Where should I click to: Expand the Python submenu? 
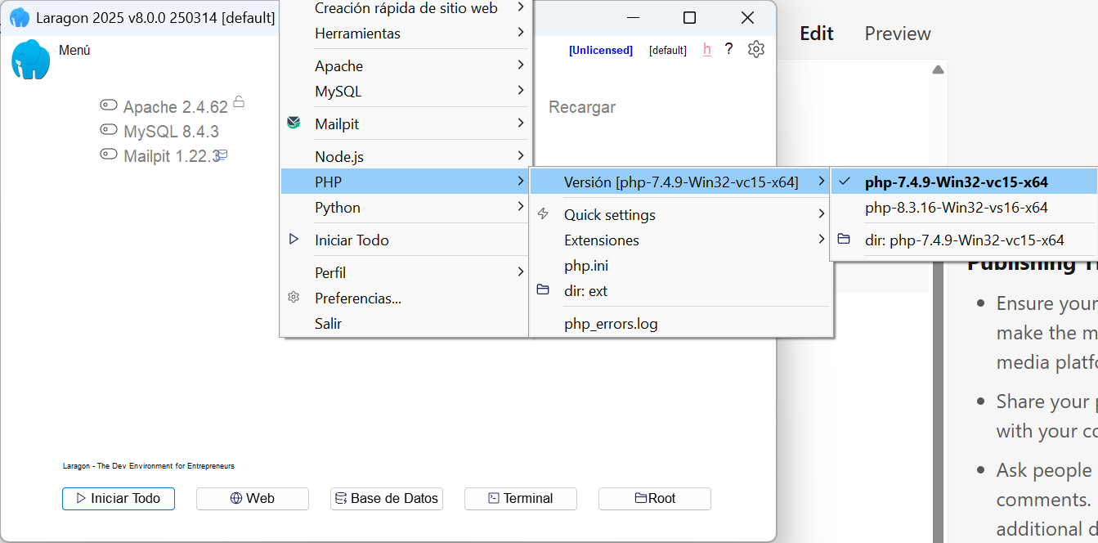[x=406, y=208]
